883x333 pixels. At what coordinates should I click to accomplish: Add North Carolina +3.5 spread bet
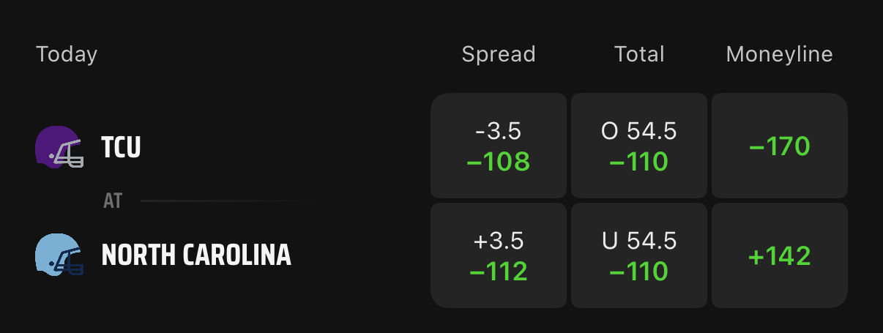click(499, 255)
